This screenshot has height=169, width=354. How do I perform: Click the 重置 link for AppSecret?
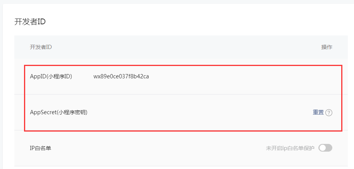pos(318,112)
